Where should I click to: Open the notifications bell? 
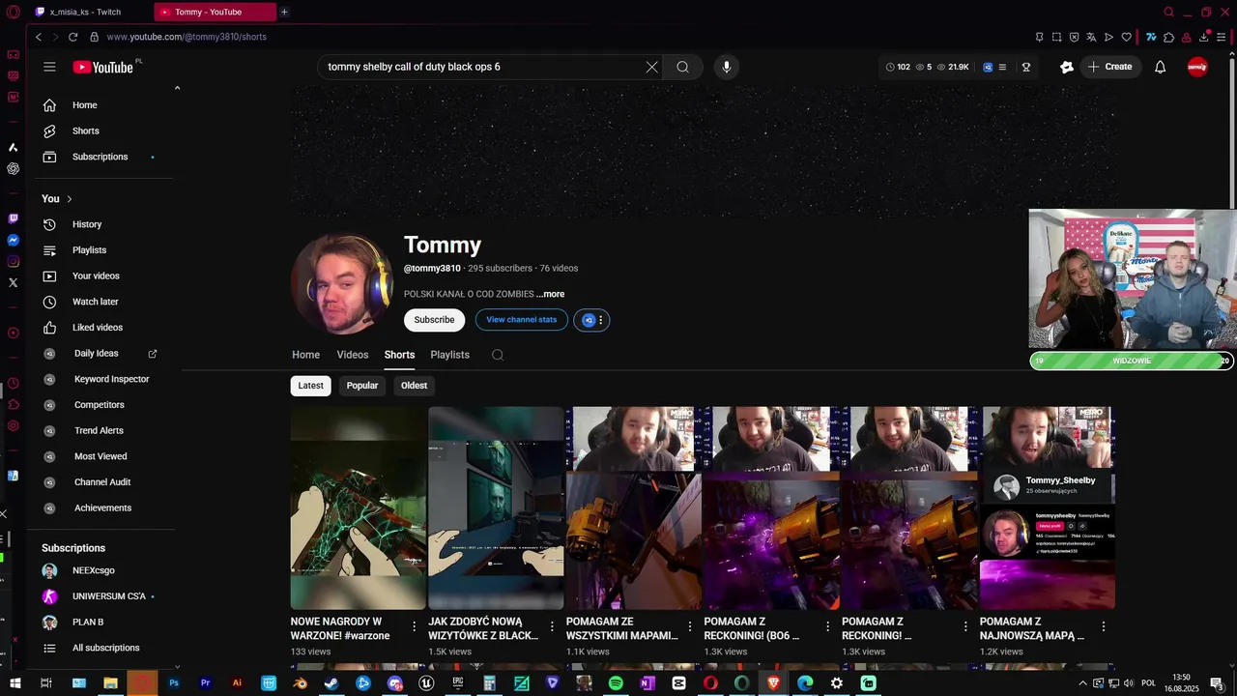pos(1160,67)
